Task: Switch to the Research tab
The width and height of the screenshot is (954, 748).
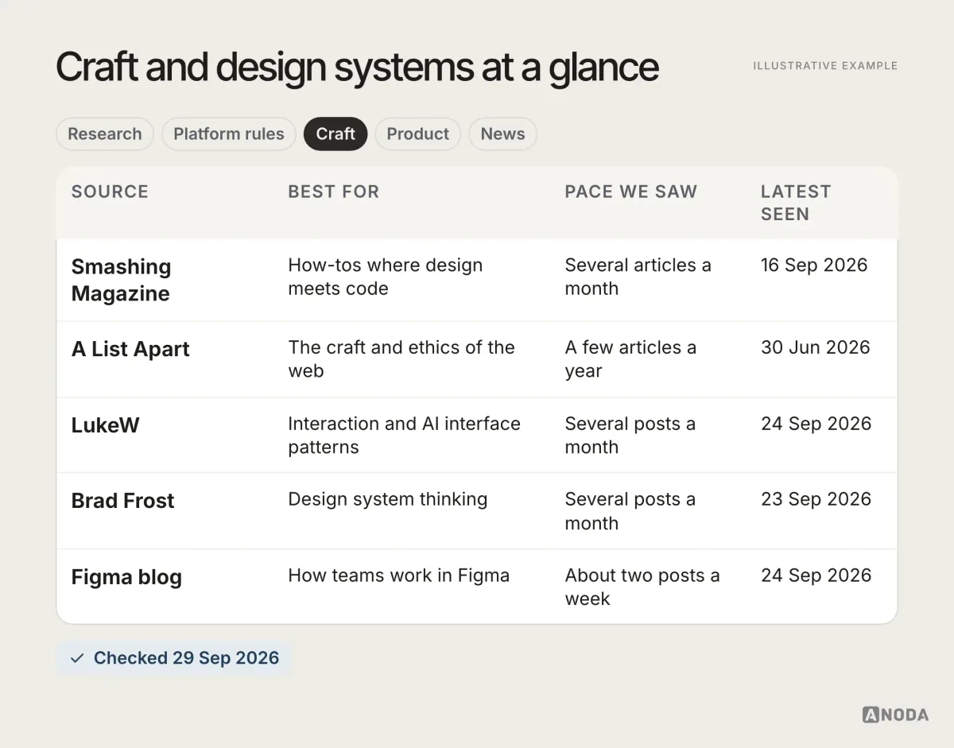Action: click(105, 134)
